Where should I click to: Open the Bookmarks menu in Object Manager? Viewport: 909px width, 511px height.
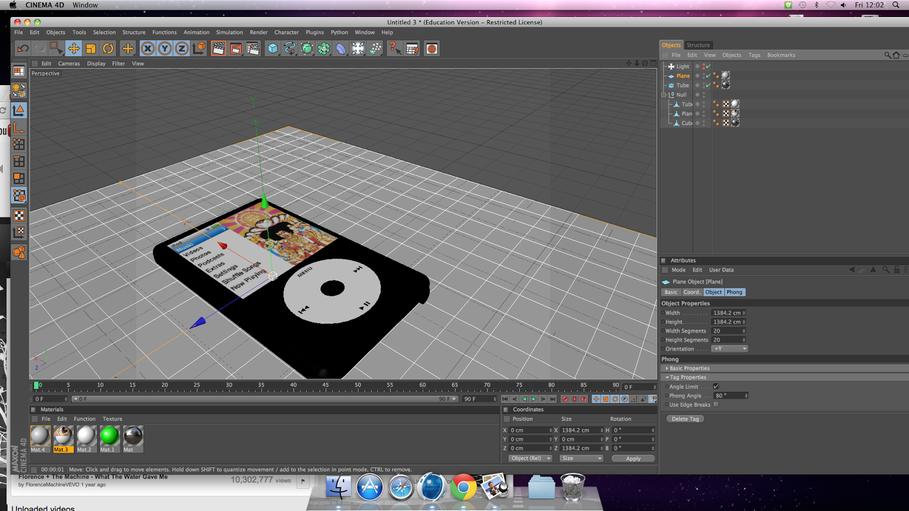click(781, 55)
